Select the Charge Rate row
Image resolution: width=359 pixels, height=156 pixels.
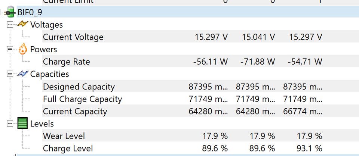(x=66, y=62)
